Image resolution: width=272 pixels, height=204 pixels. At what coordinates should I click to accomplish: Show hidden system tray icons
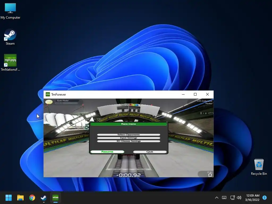(x=217, y=198)
